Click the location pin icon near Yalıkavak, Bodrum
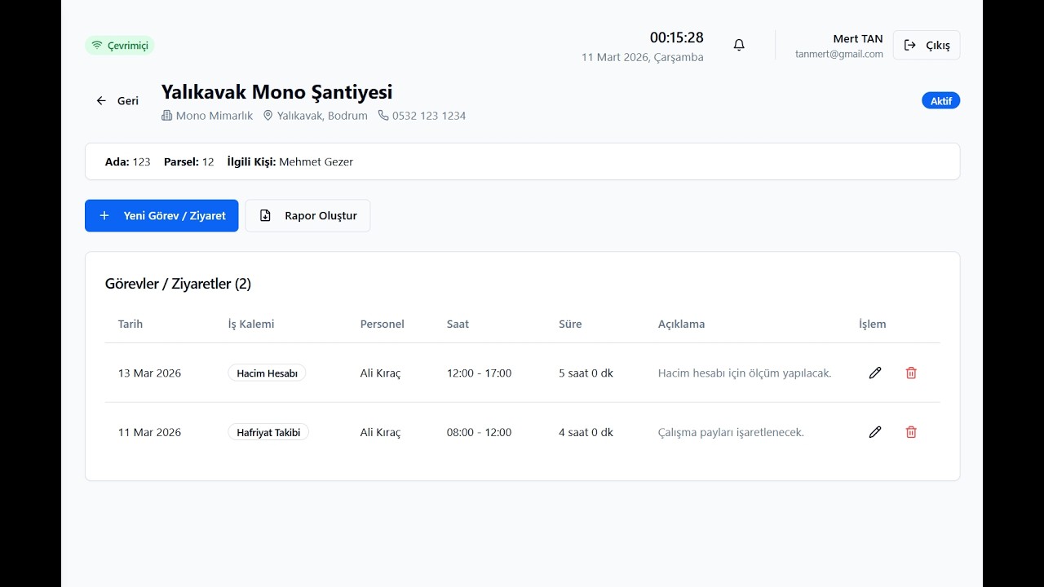Screen dimensions: 1044x587 268,116
